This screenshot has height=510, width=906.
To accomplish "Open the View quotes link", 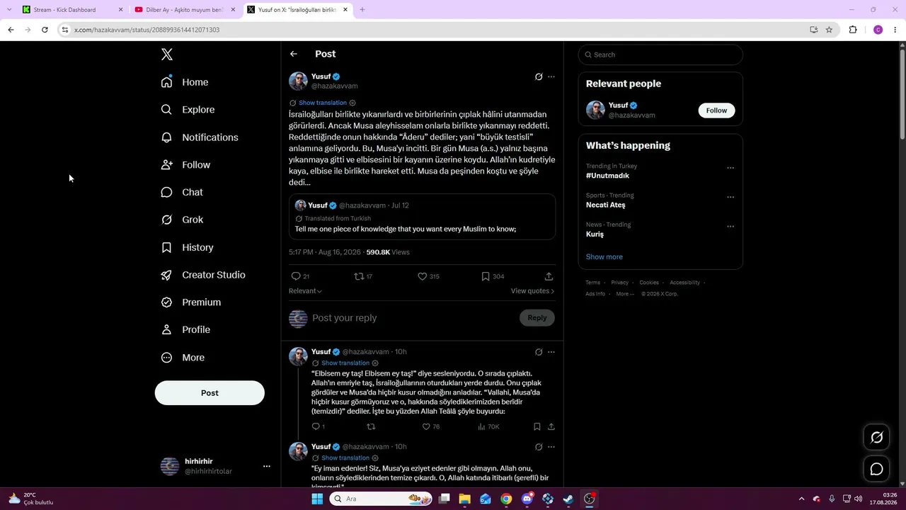I will 532,291.
